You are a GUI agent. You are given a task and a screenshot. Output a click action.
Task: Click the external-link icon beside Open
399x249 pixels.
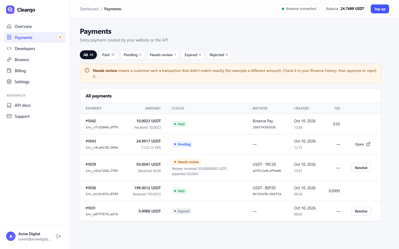pyautogui.click(x=368, y=144)
